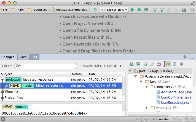Click the commit hash 006c10cca9813e0dcd... text
Viewport: 196px width, 122px height.
coord(44,113)
